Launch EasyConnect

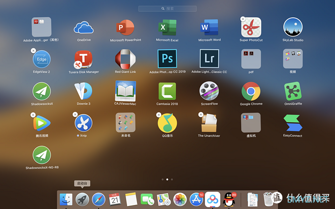[293, 123]
